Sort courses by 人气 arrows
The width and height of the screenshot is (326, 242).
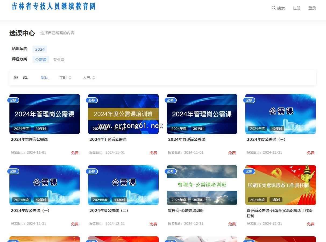click(94, 78)
